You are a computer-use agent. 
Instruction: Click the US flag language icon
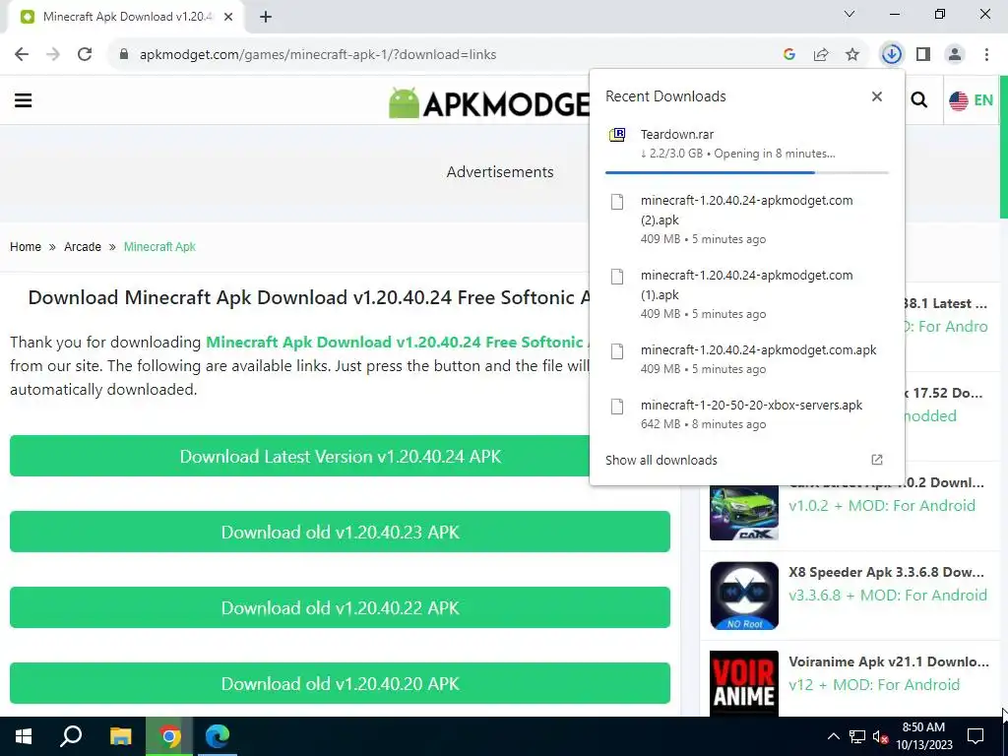pos(959,100)
